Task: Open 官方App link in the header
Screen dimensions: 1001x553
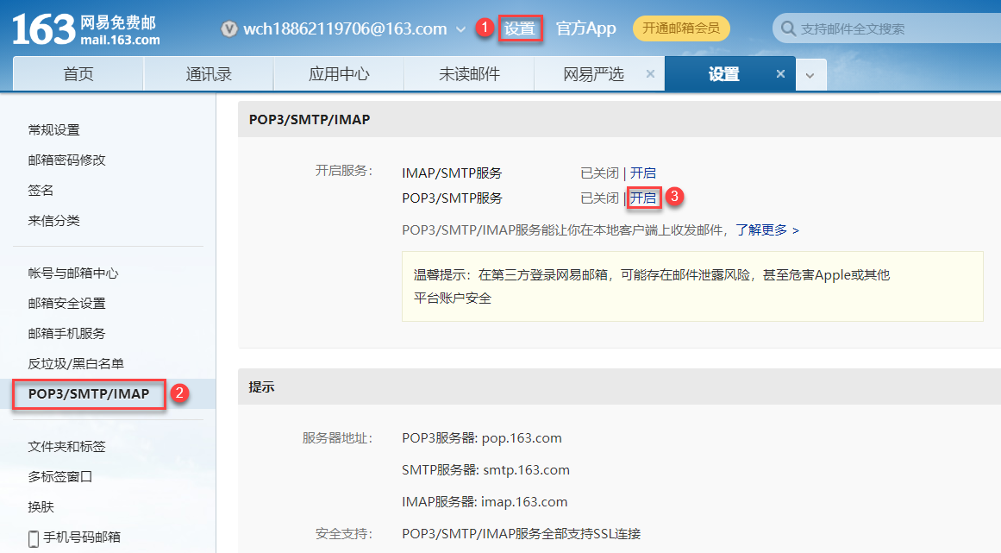Action: [x=586, y=28]
